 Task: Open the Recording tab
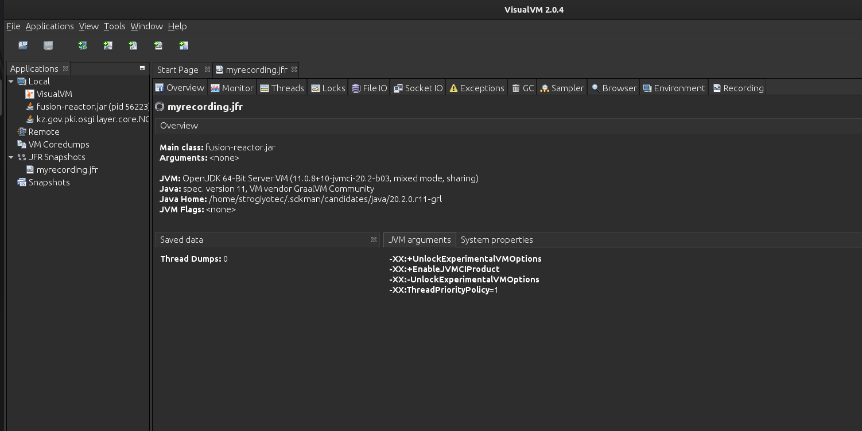738,88
